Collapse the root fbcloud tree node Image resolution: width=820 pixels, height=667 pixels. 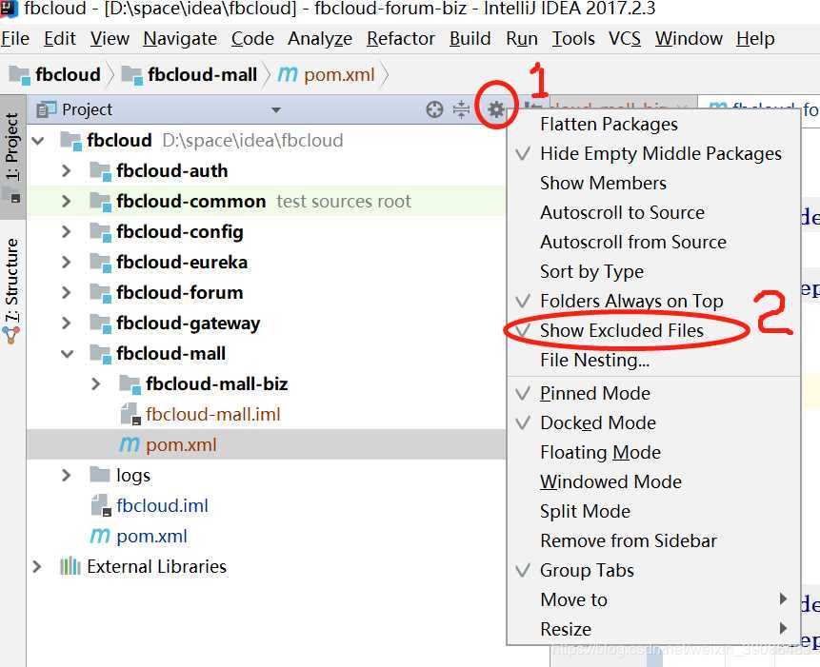tap(38, 141)
